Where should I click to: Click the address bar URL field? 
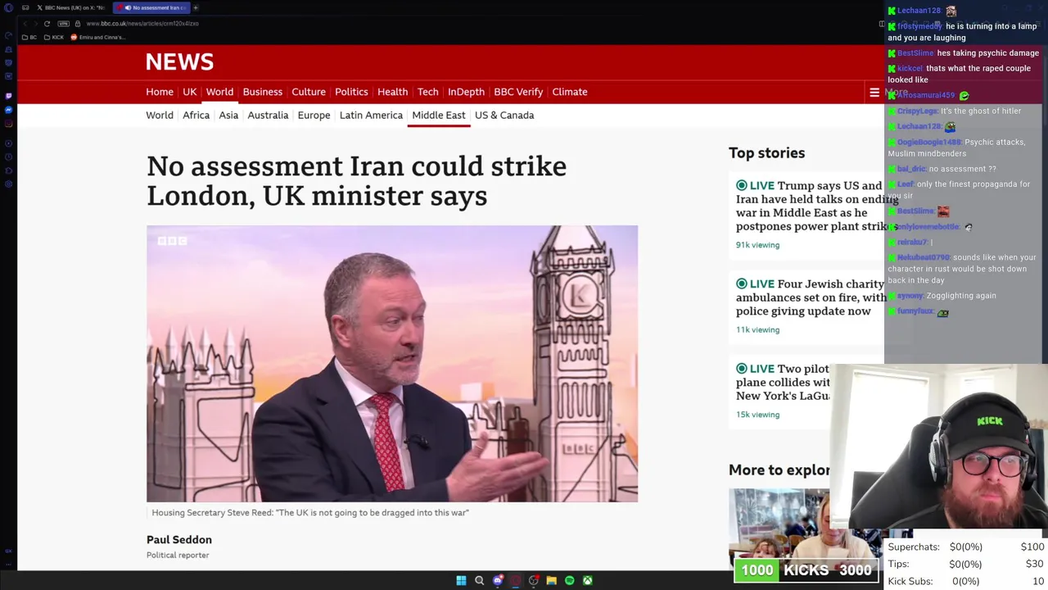click(142, 24)
